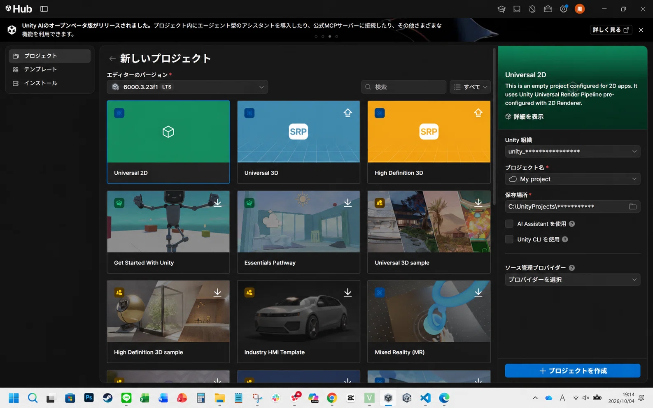The height and width of the screenshot is (408, 653).
Task: Open the プロバイダーを選択 dropdown
Action: point(572,280)
